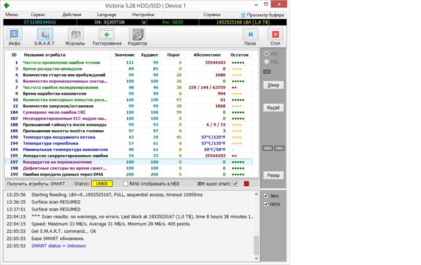
Task: Click the ST31000340AS drive model label
Action: pyautogui.click(x=40, y=22)
